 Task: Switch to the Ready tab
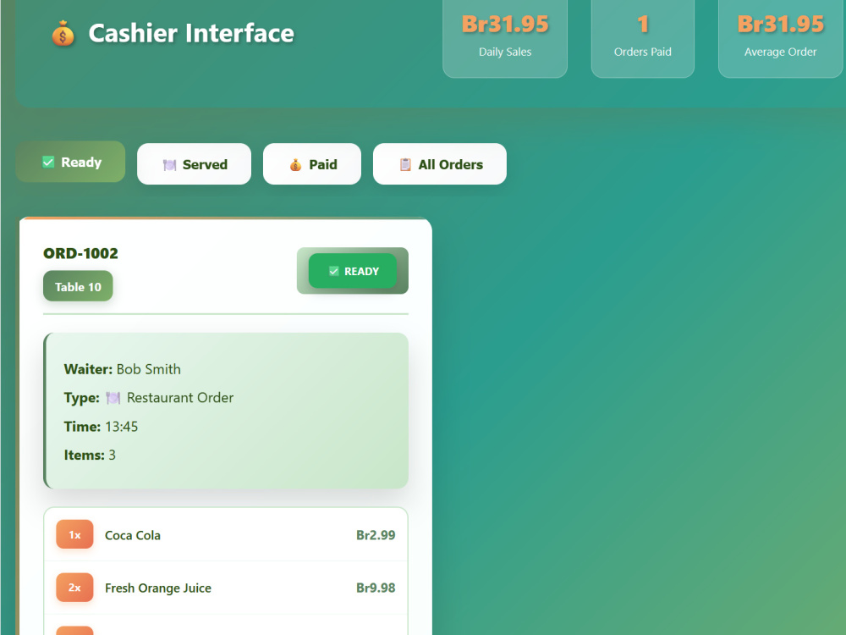71,162
